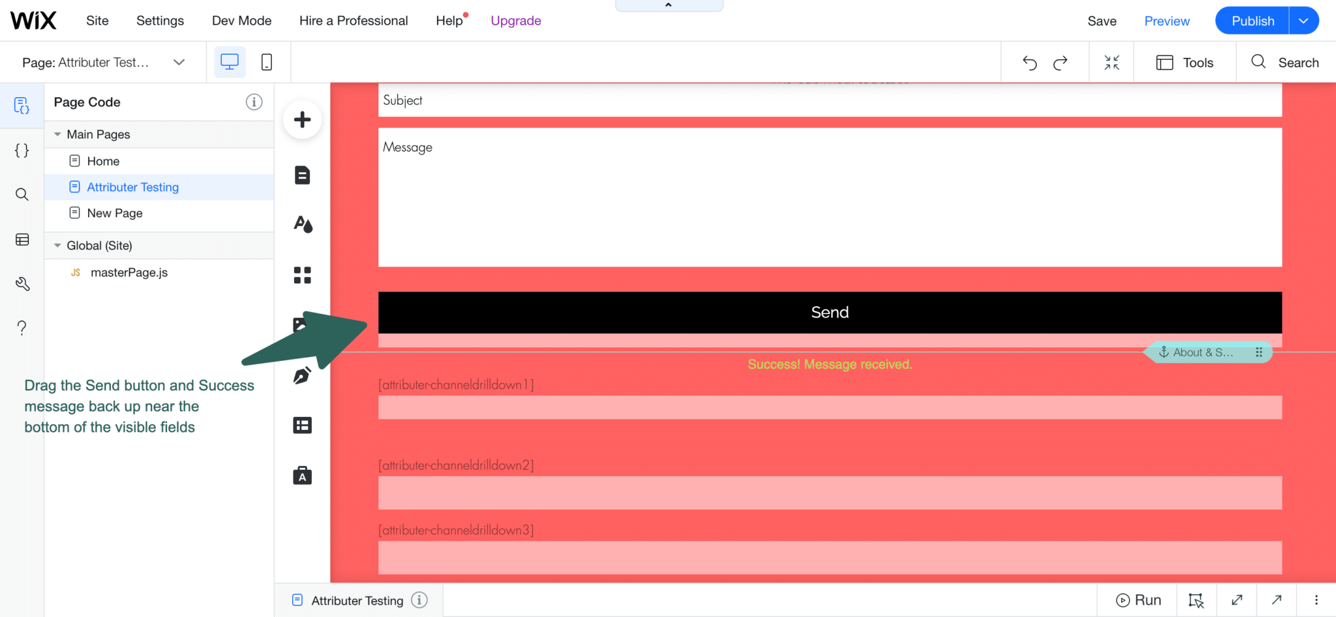Image resolution: width=1336 pixels, height=617 pixels.
Task: Click the Upgrade link
Action: pos(515,20)
